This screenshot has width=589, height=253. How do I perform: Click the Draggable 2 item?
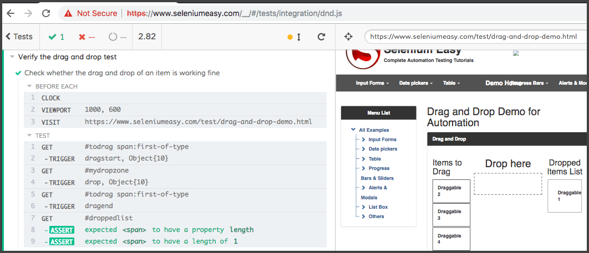coord(451,191)
